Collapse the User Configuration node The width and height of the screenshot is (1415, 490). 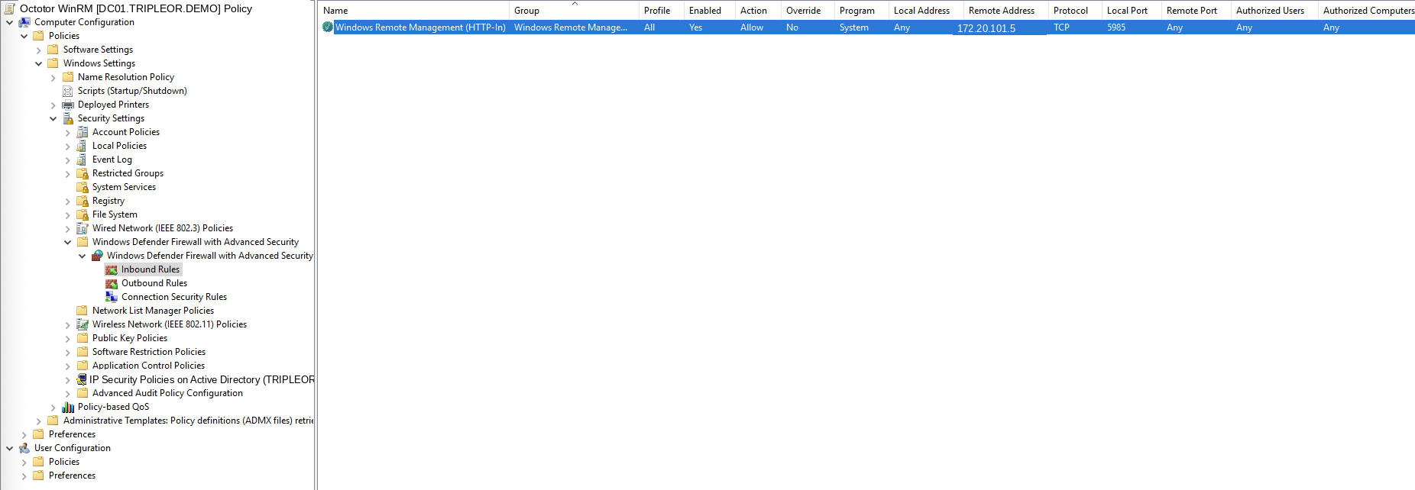point(9,449)
